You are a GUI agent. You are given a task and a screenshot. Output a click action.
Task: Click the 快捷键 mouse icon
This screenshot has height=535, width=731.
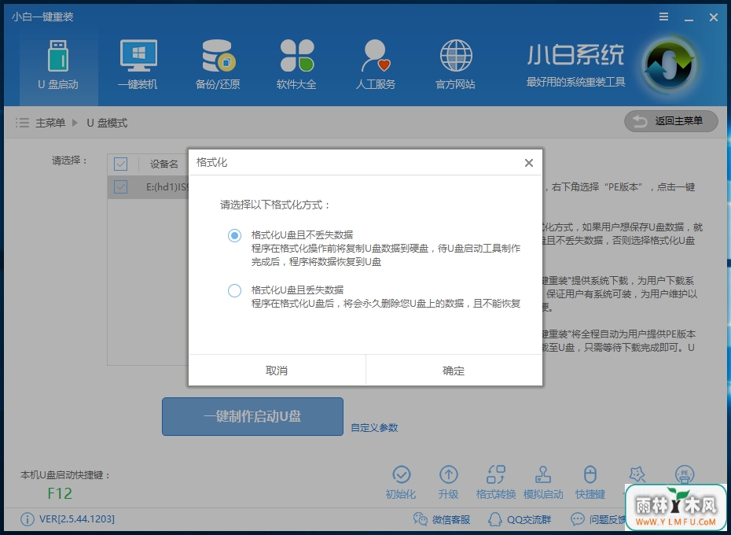590,474
